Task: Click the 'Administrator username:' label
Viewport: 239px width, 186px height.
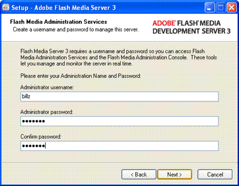Action: 47,88
